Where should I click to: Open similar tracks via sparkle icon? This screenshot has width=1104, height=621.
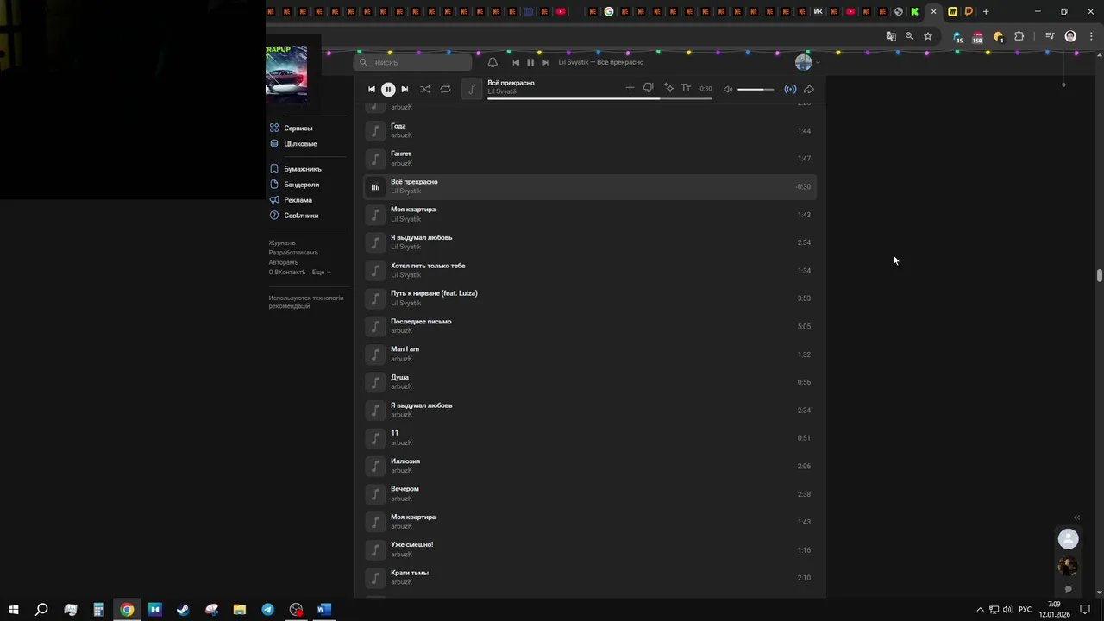(668, 88)
